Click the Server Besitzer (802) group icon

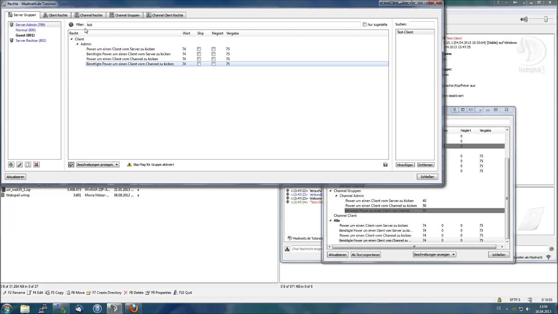(12, 41)
